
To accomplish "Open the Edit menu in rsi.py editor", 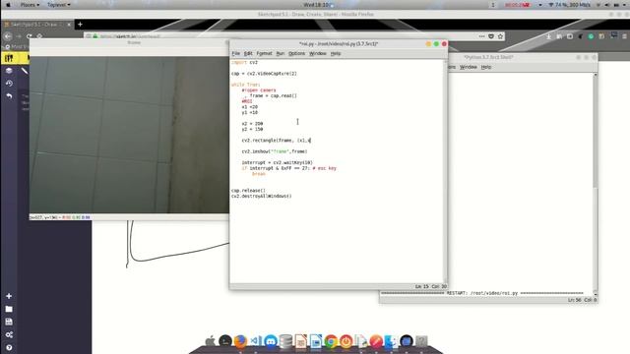I will (248, 53).
